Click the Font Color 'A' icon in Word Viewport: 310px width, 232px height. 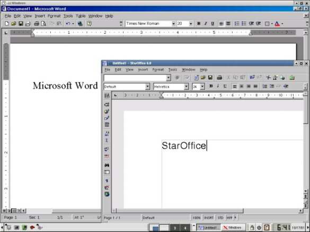click(x=277, y=24)
